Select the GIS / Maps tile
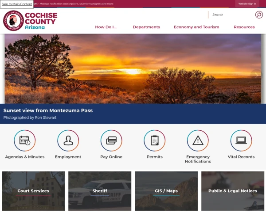Viewport: 266px width, 212px height. coord(166,191)
